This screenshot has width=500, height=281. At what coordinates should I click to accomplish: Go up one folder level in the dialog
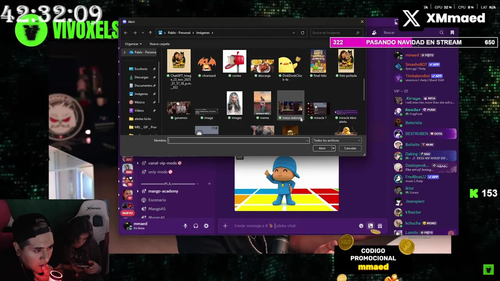pos(150,33)
